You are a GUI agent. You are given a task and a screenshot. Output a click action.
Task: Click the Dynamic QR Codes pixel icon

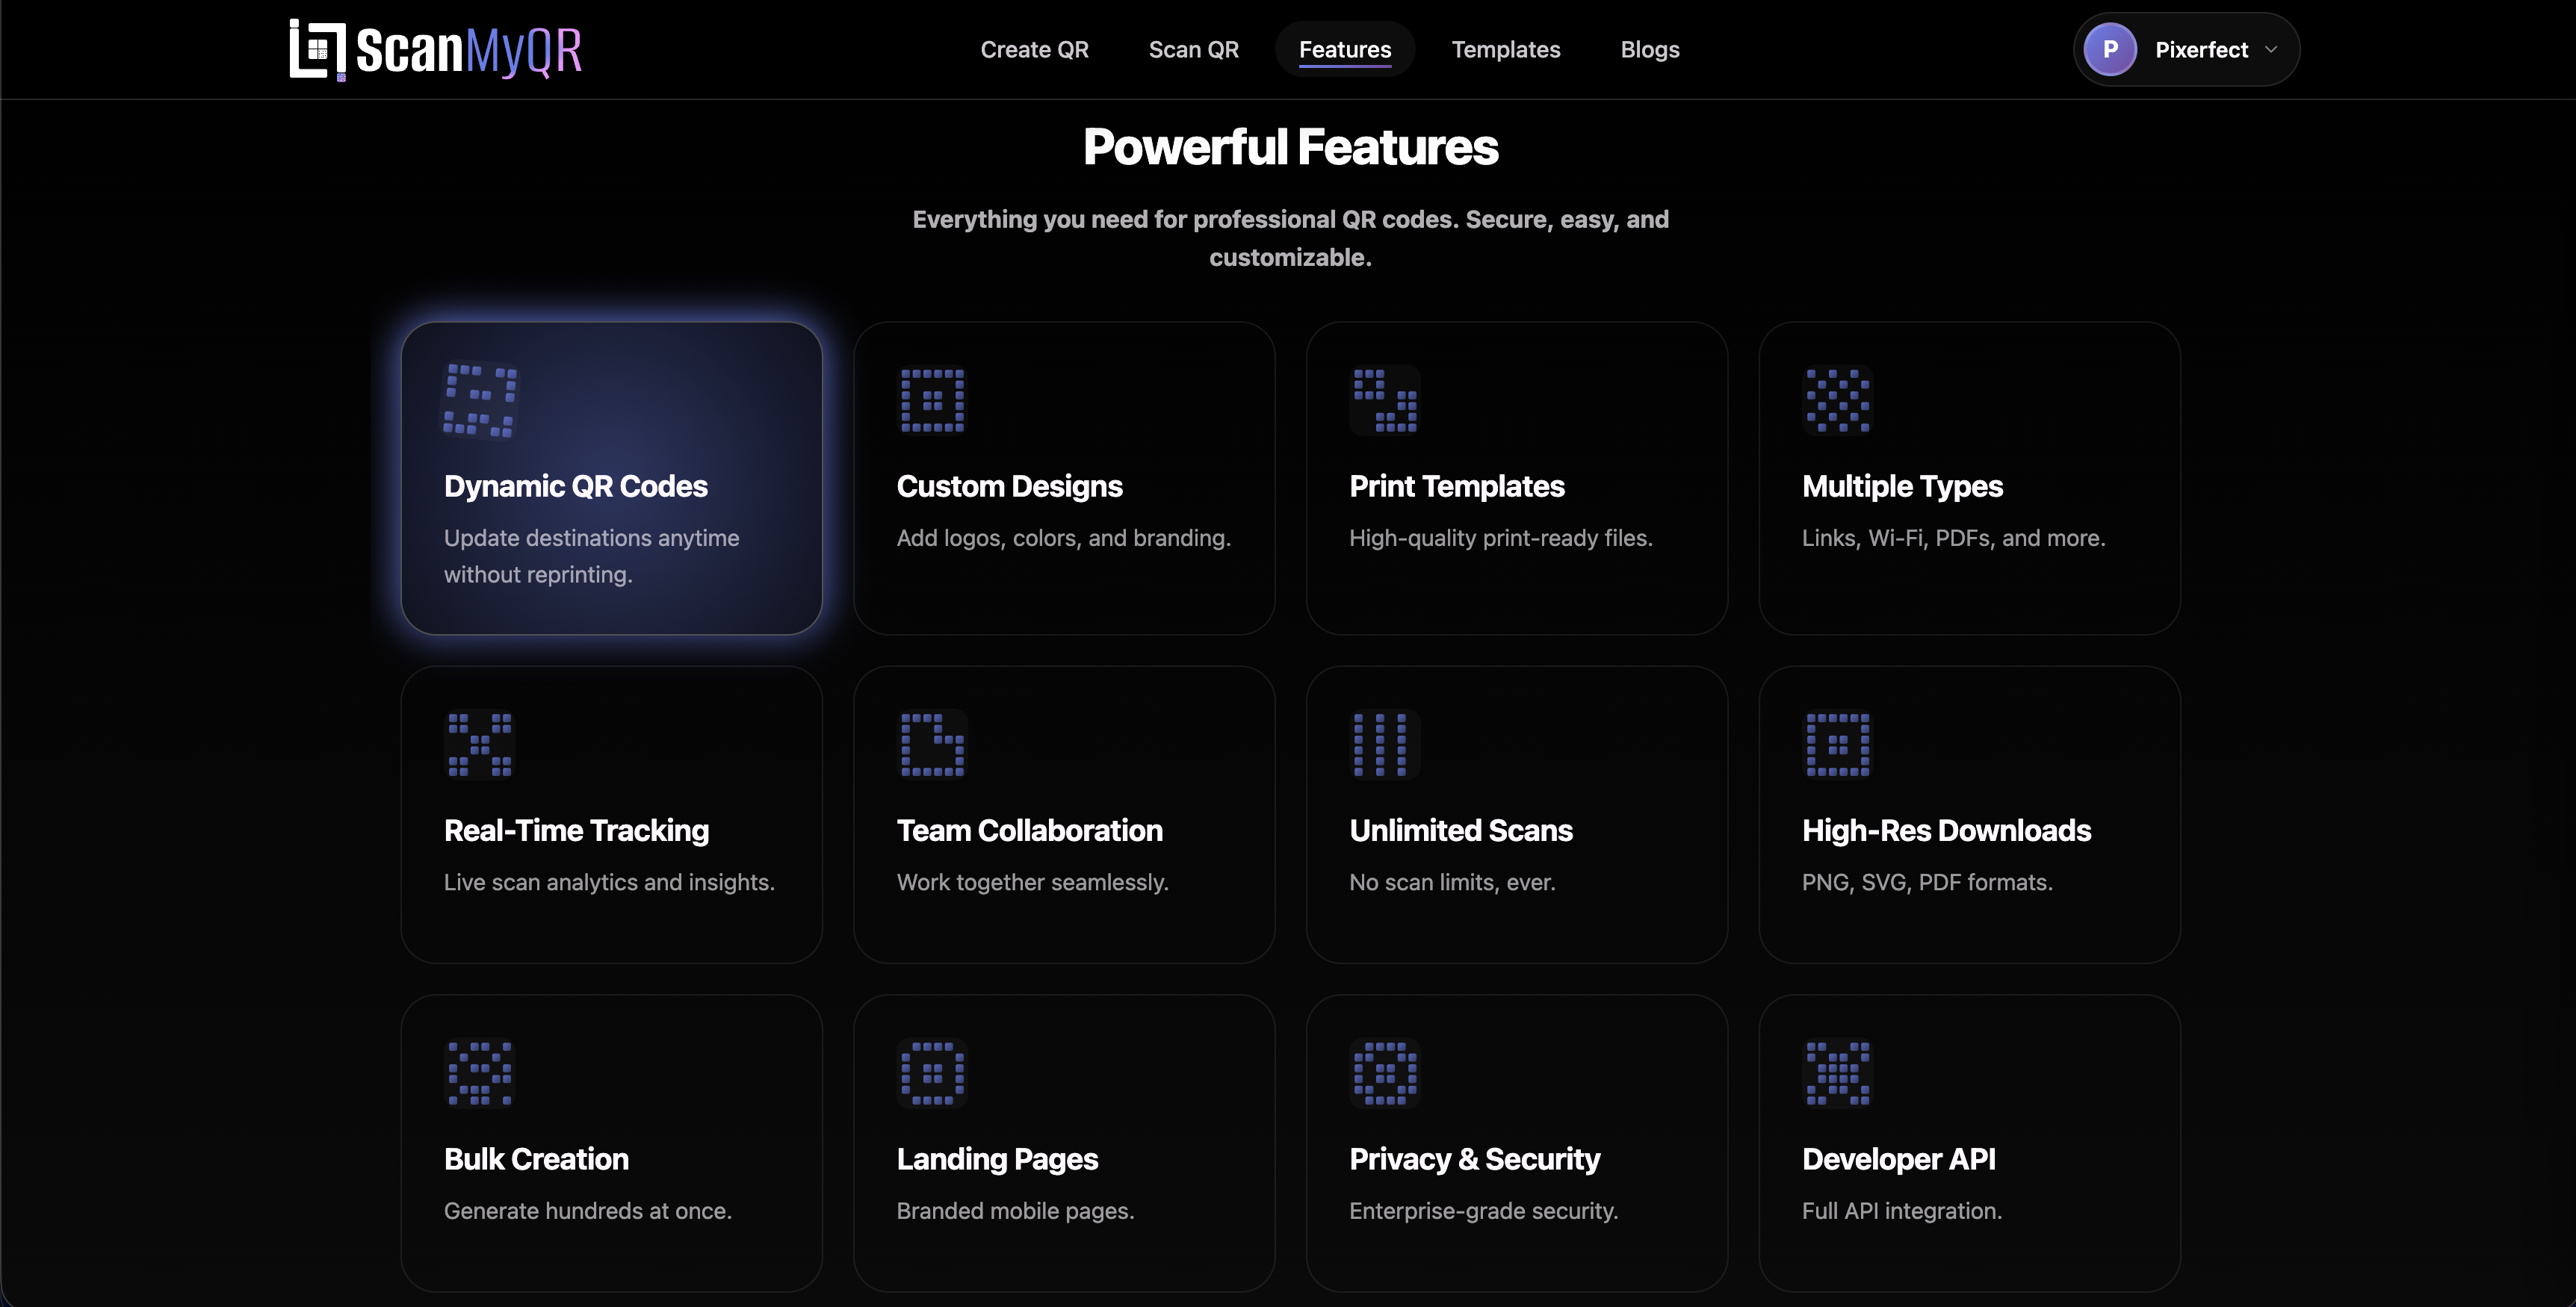480,400
